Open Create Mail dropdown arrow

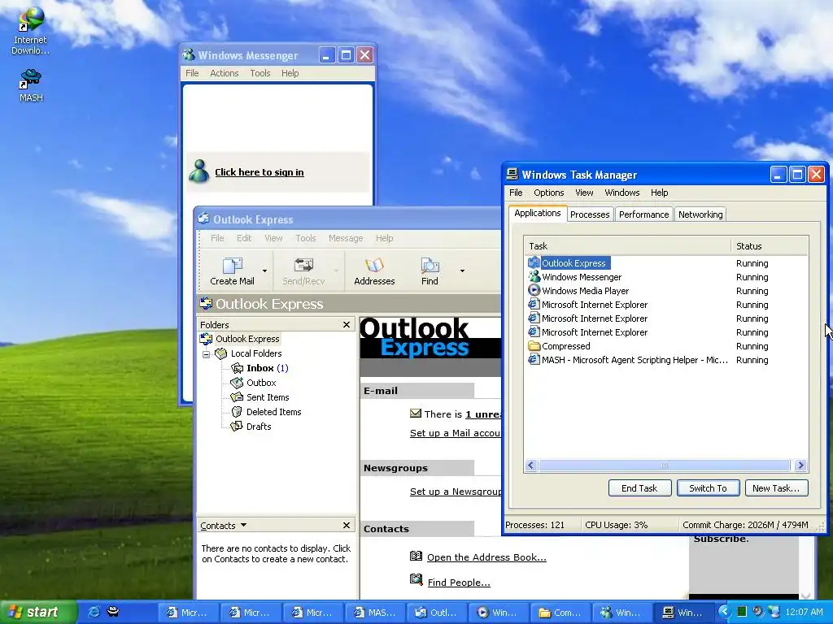pos(264,271)
